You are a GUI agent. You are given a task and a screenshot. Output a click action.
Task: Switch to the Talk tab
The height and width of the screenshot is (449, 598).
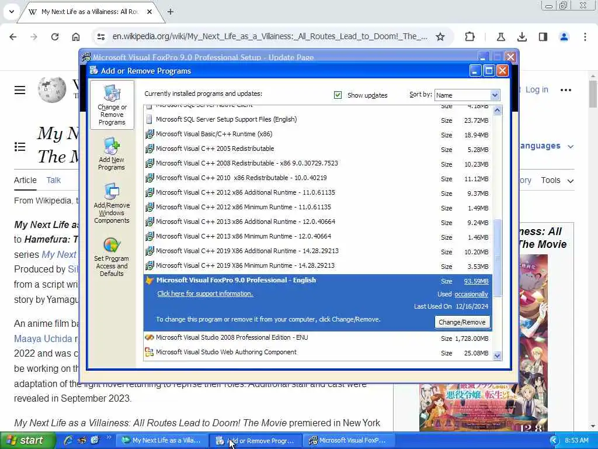pos(53,180)
